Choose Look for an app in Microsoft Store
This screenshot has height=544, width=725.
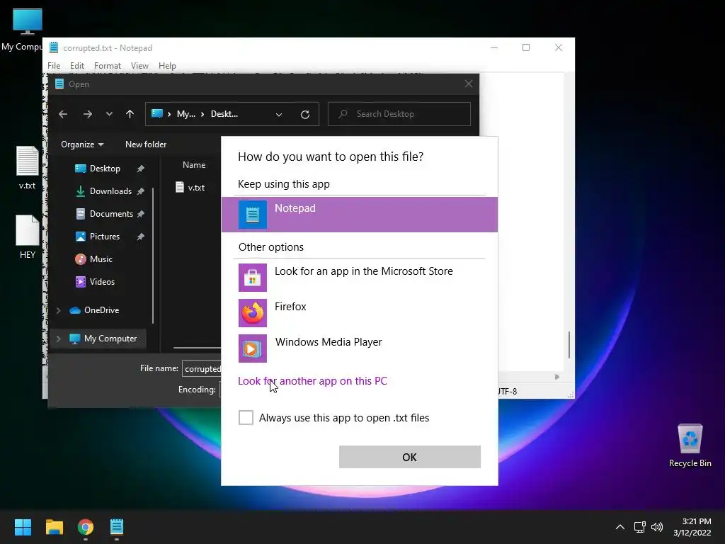click(359, 277)
